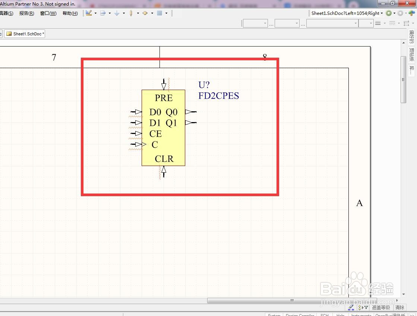Select the alignment tools icon
Screen dimensions: 417x316
(103, 13)
